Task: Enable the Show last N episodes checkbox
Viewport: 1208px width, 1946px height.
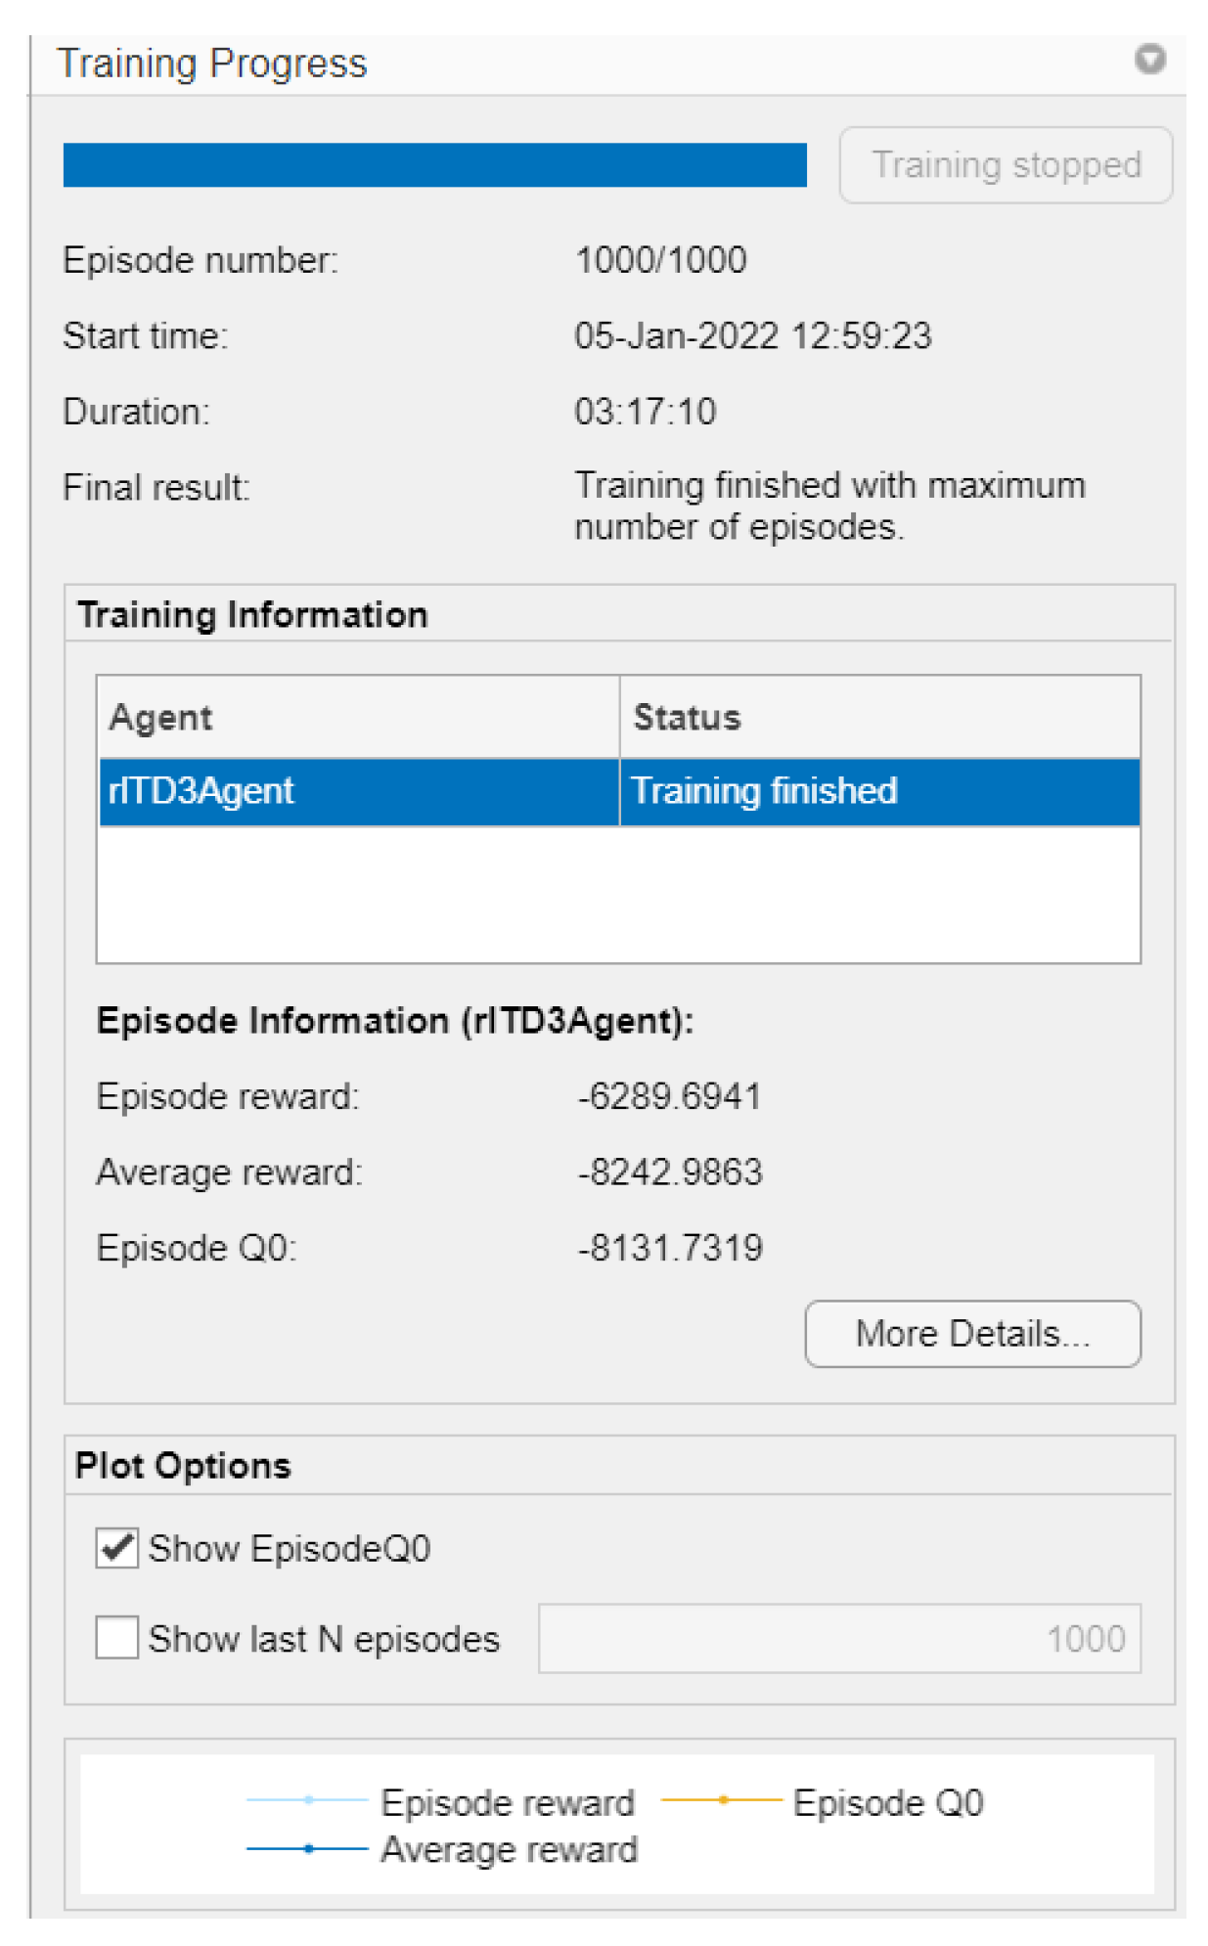Action: click(117, 1637)
